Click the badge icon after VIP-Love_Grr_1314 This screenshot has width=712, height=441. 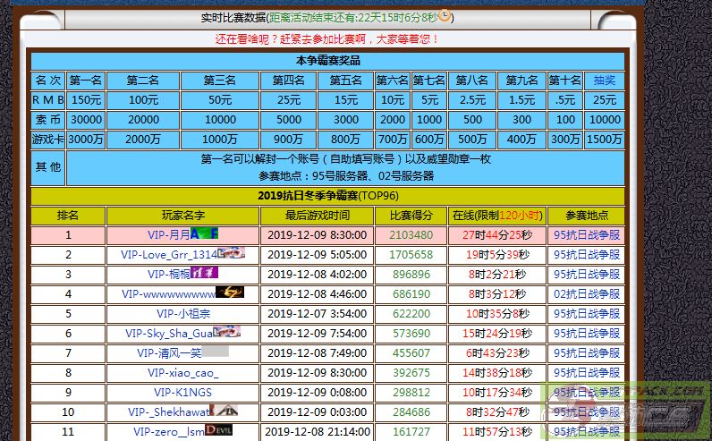(x=230, y=254)
